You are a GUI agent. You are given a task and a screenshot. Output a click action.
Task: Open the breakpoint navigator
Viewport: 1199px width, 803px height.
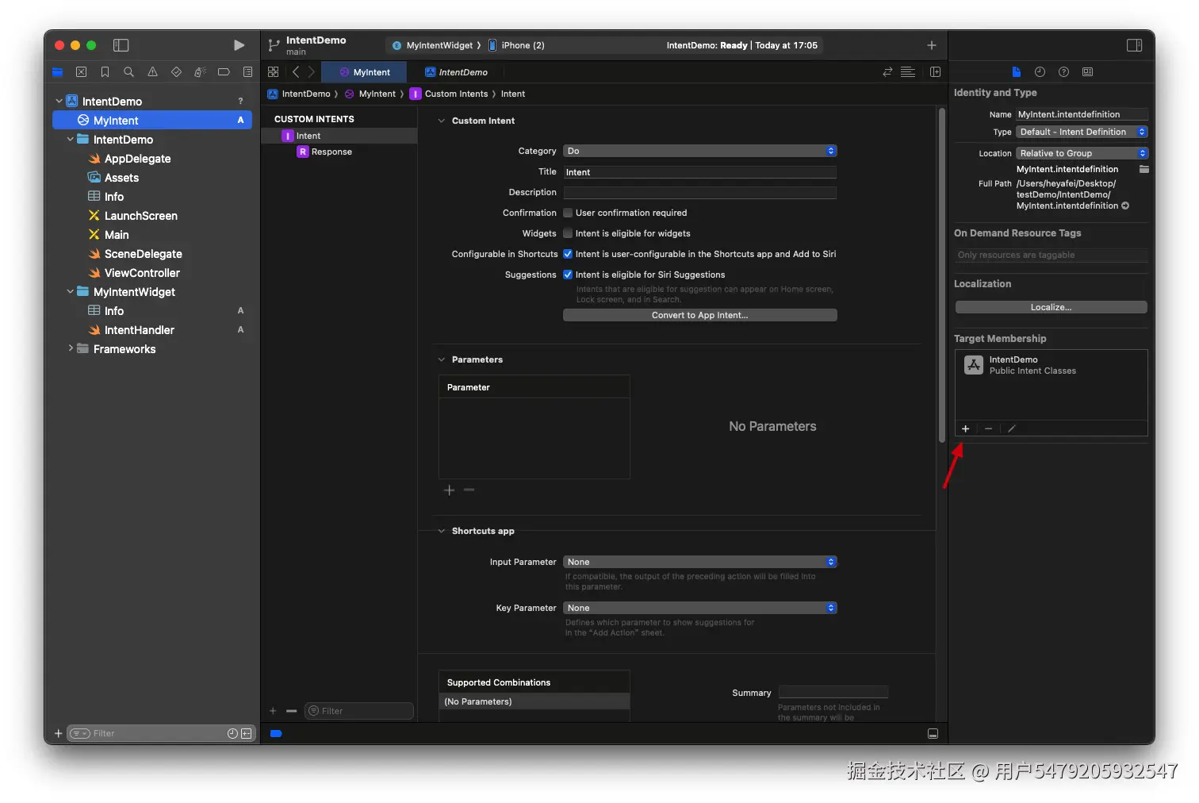(x=224, y=72)
